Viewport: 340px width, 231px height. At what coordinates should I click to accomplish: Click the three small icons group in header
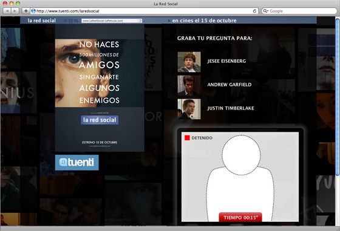pos(70,21)
